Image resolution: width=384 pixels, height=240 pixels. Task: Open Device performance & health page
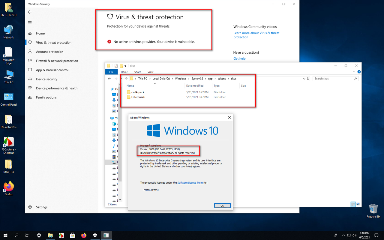coord(56,88)
